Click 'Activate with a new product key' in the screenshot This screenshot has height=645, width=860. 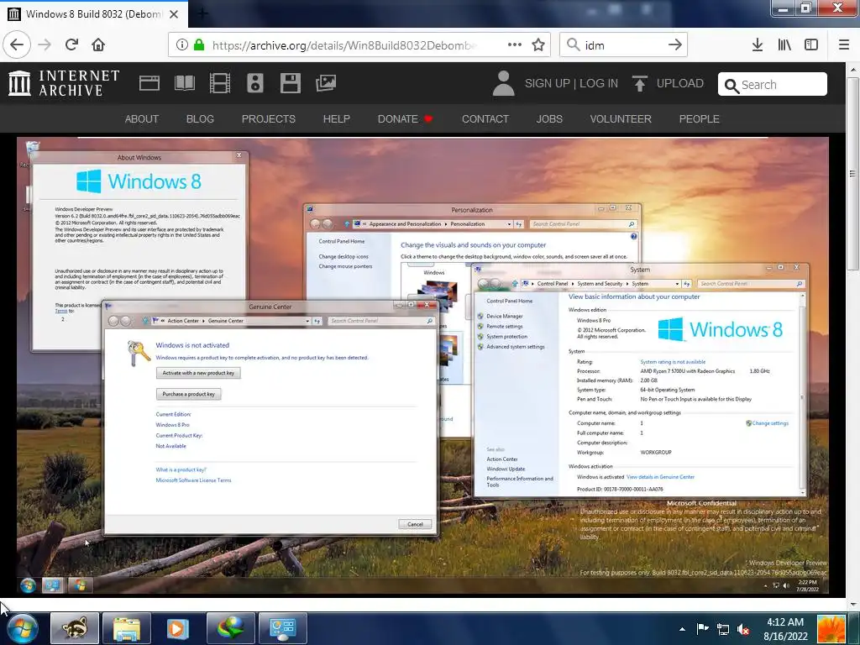(198, 373)
